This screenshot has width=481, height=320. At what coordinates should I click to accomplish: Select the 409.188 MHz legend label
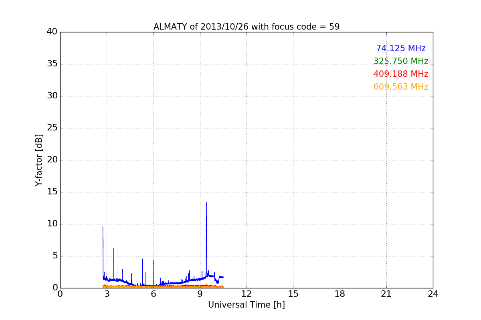[401, 74]
